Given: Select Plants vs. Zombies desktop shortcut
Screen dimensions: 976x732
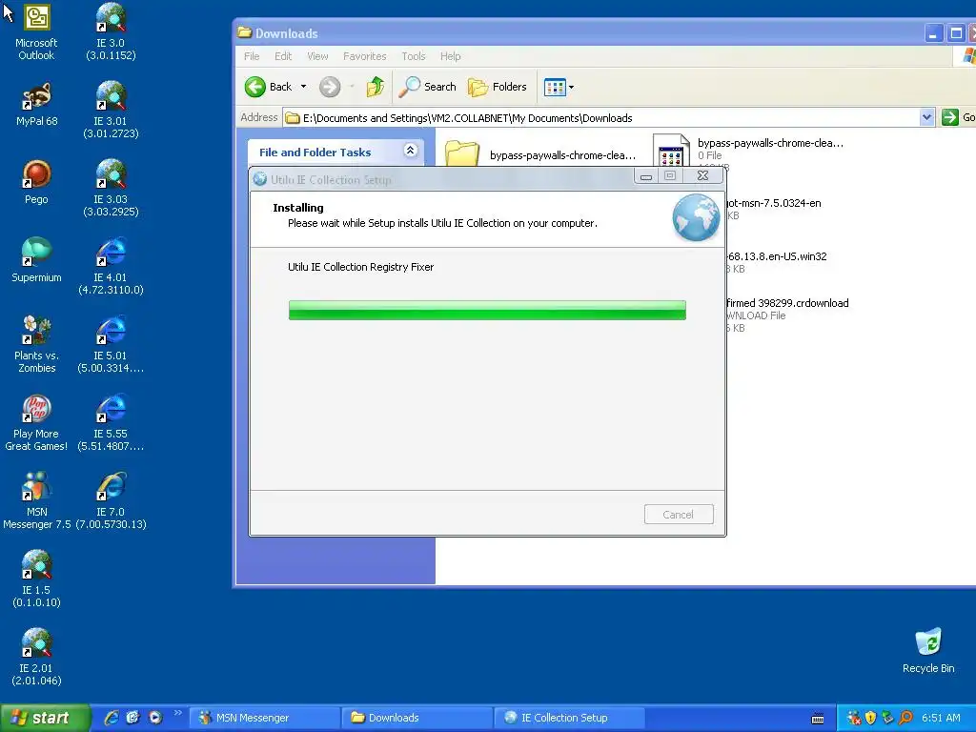Looking at the screenshot, I should click(x=36, y=345).
